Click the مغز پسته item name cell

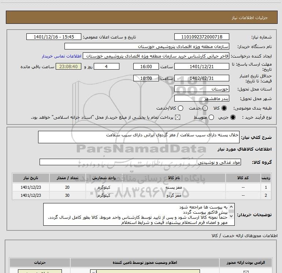pos(174,187)
